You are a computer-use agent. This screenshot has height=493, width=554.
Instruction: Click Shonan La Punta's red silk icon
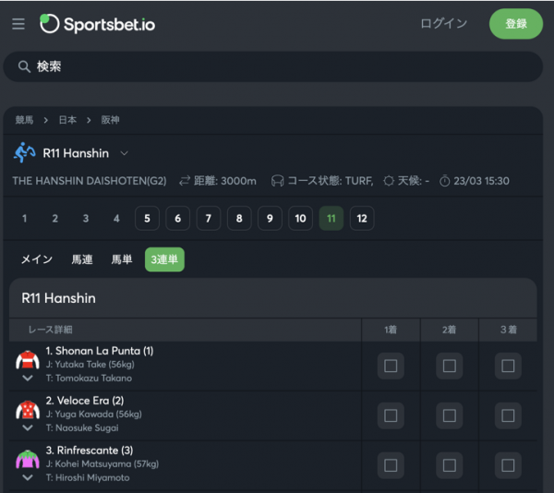coord(28,360)
